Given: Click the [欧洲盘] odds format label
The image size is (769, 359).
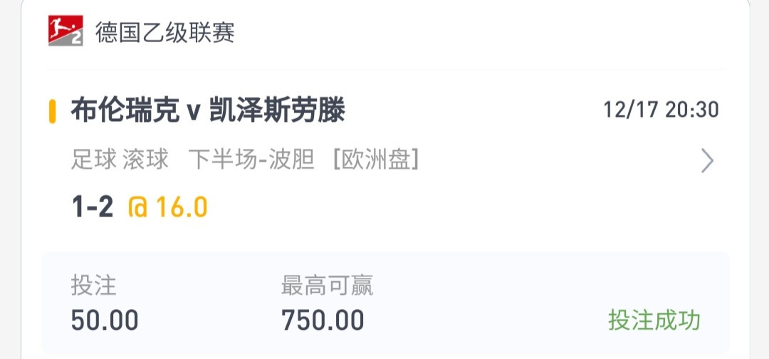Looking at the screenshot, I should (x=376, y=160).
